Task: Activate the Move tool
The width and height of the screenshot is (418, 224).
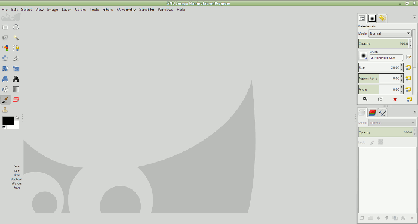Action: point(5,58)
